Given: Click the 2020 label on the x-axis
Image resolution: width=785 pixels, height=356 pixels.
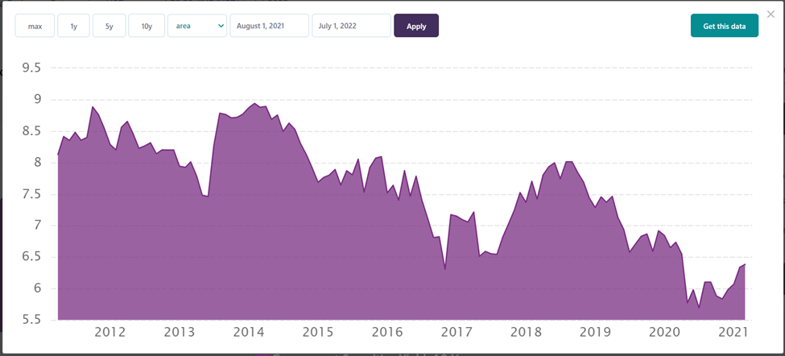Looking at the screenshot, I should (664, 332).
